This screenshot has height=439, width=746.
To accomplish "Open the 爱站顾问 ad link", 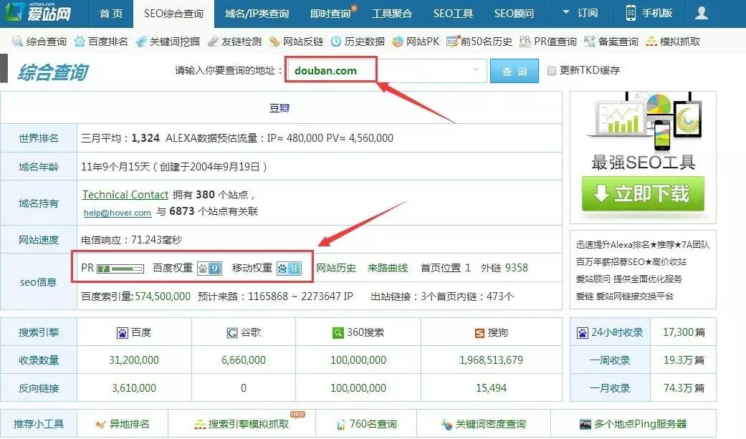I will (x=629, y=279).
